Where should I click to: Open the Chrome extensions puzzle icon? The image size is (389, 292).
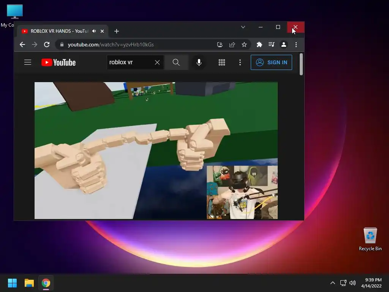pyautogui.click(x=259, y=45)
